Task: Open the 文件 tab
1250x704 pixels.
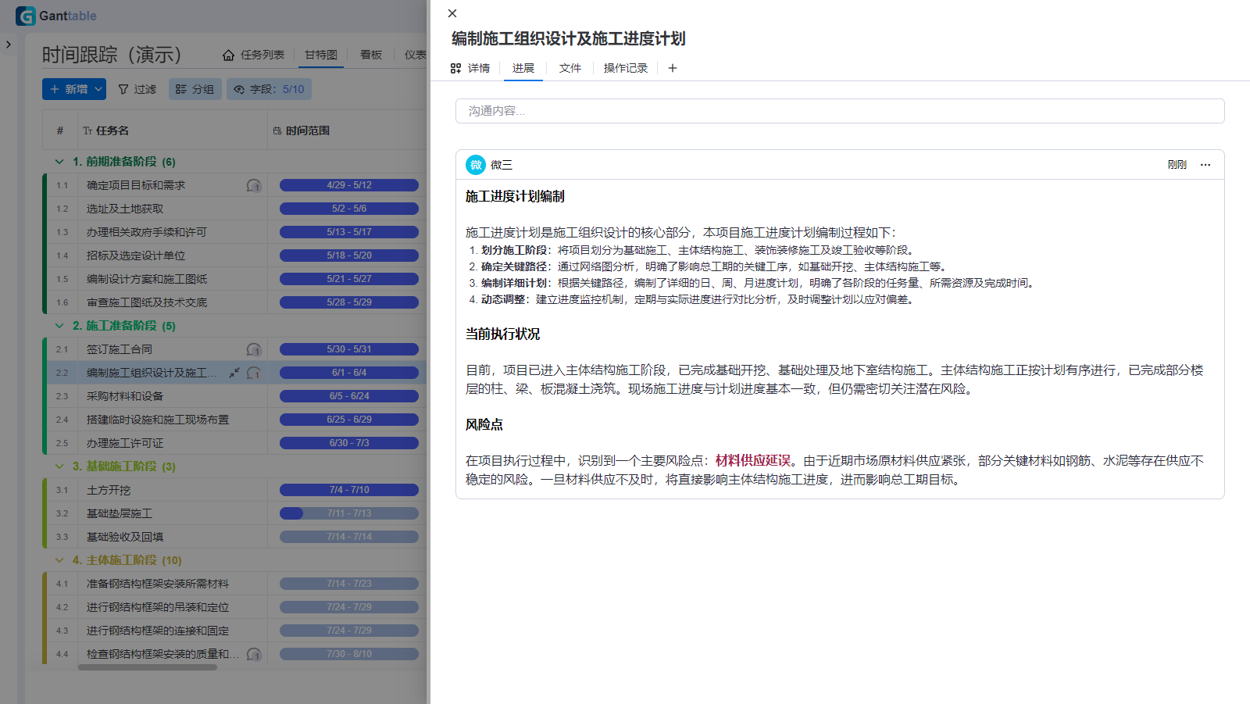Action: (x=570, y=68)
